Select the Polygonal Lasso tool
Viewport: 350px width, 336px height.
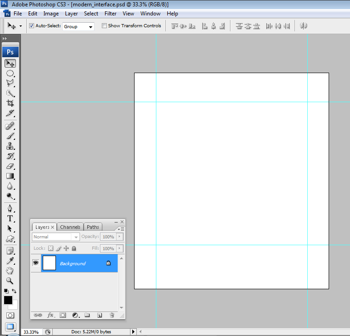tap(10, 83)
